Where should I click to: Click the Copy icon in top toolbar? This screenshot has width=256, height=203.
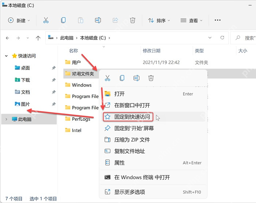coord(63,20)
